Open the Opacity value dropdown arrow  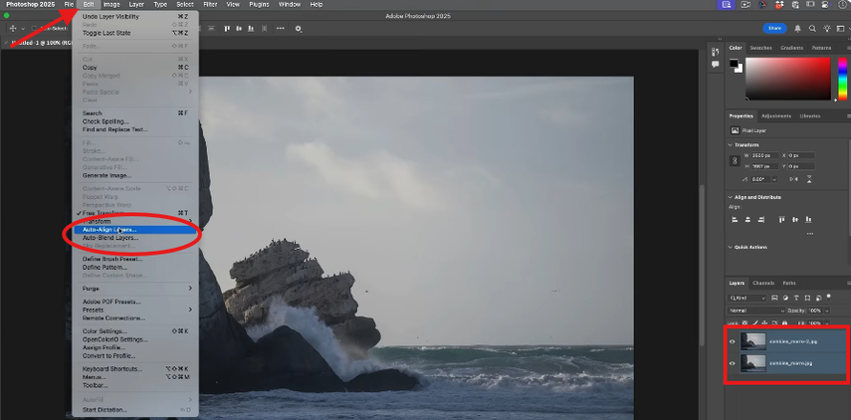(827, 311)
